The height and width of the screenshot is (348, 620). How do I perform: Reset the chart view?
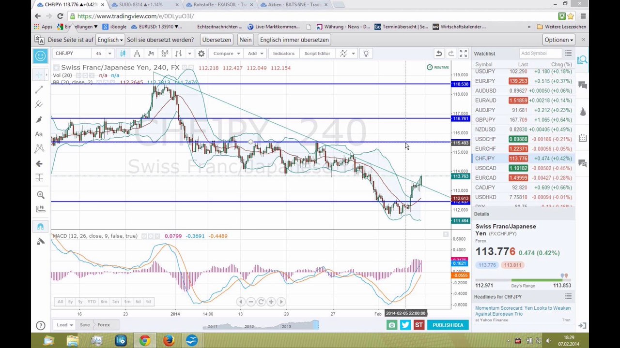(261, 302)
